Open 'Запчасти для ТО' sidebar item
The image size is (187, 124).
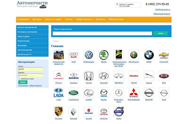click(32, 55)
